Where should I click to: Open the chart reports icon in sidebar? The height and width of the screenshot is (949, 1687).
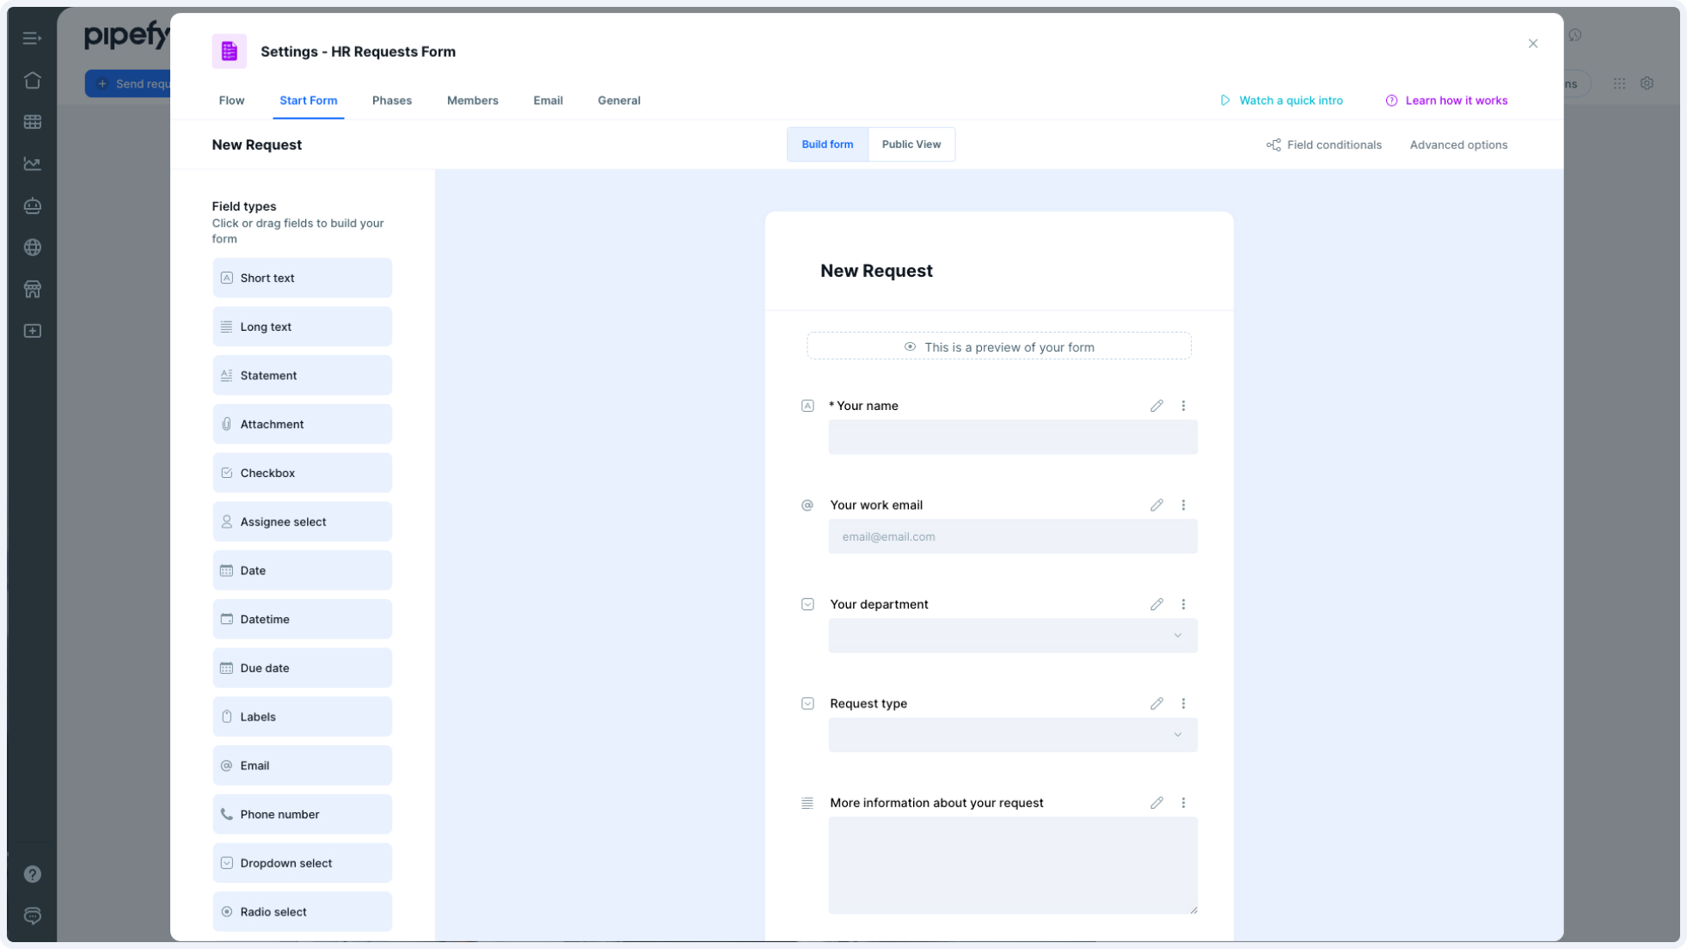(33, 163)
